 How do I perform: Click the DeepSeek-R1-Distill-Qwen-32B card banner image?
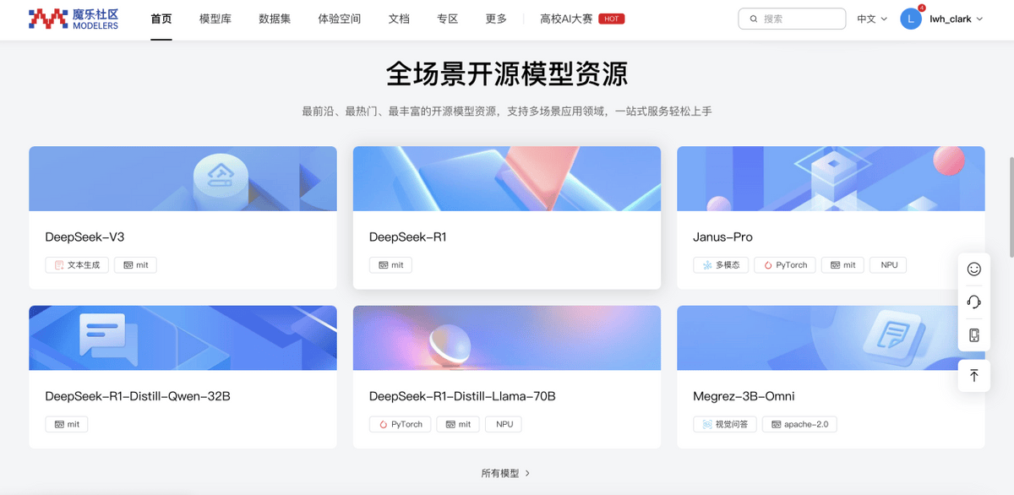pos(183,338)
